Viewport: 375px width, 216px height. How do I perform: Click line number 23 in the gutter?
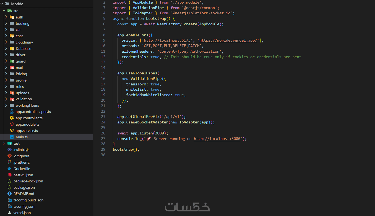(103, 117)
